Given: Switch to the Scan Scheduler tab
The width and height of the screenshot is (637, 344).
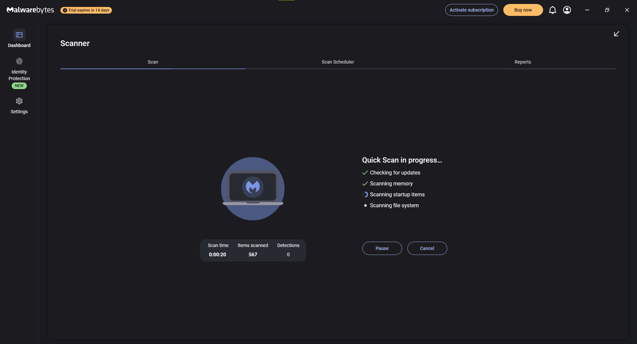Looking at the screenshot, I should (x=338, y=62).
